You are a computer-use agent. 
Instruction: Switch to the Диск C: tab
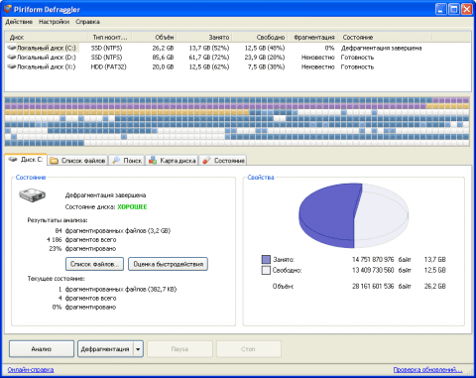(x=26, y=160)
